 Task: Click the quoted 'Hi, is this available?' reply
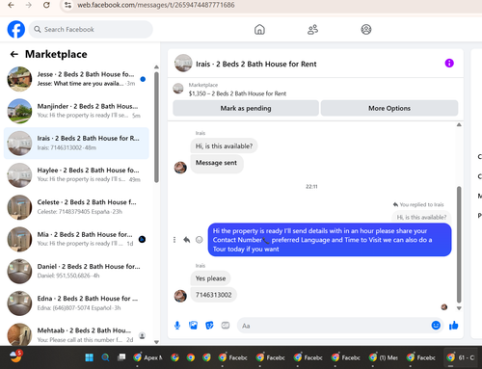[x=421, y=217]
